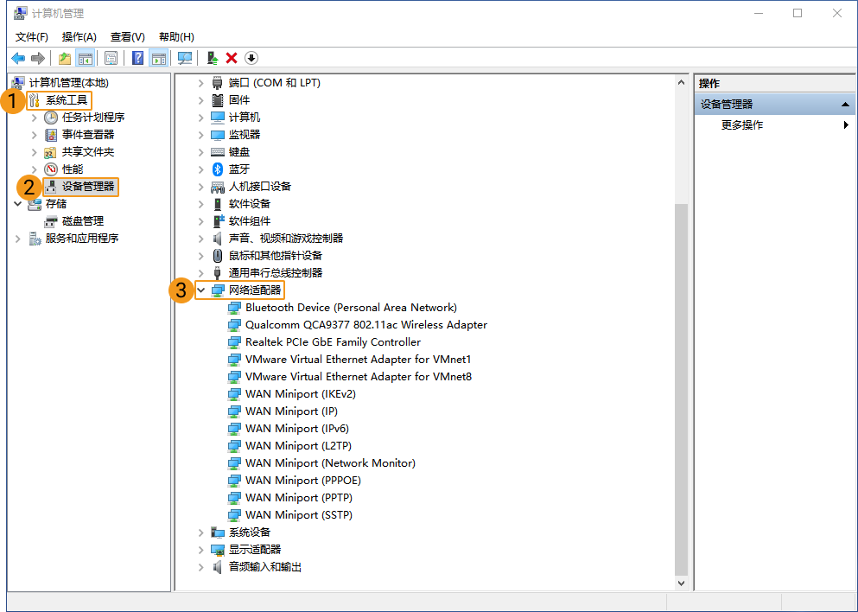The width and height of the screenshot is (858, 612).
Task: Expand the 蓝牙 device category
Action: click(201, 169)
